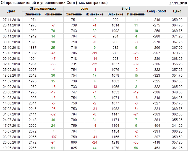Click the 'Цена' column header
This screenshot has width=188, height=151.
coord(177,11)
